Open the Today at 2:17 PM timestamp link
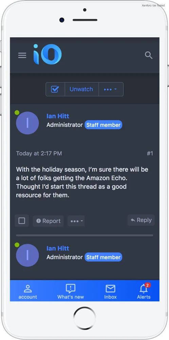169x340 pixels. (x=39, y=153)
